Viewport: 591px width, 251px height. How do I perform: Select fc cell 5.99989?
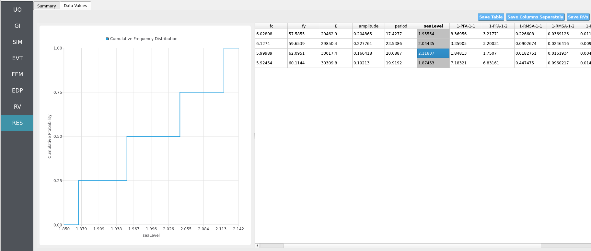click(x=271, y=53)
